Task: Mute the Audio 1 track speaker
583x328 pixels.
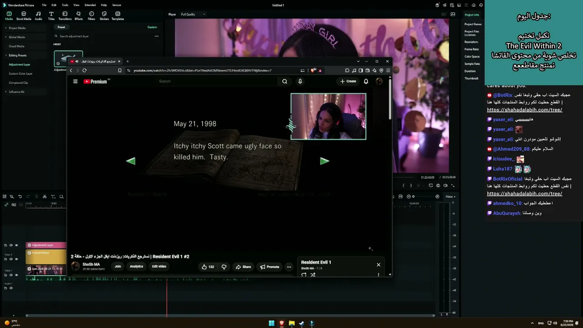Action: click(x=11, y=288)
